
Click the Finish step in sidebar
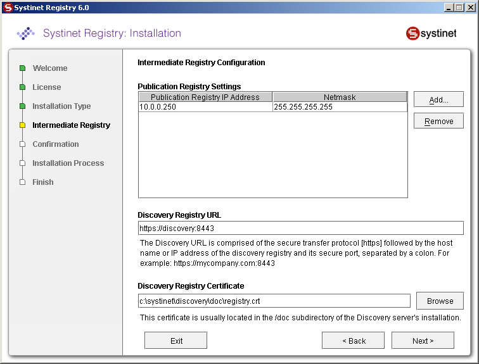tap(43, 182)
